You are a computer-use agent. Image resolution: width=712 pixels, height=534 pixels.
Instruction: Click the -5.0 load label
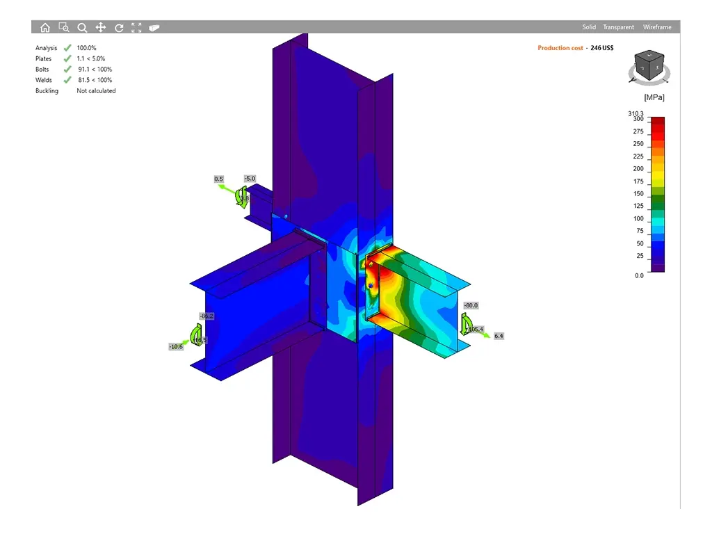point(250,179)
